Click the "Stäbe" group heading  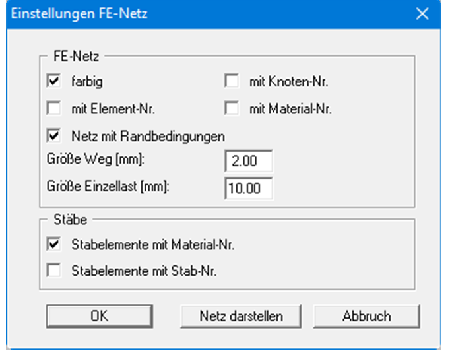click(67, 219)
